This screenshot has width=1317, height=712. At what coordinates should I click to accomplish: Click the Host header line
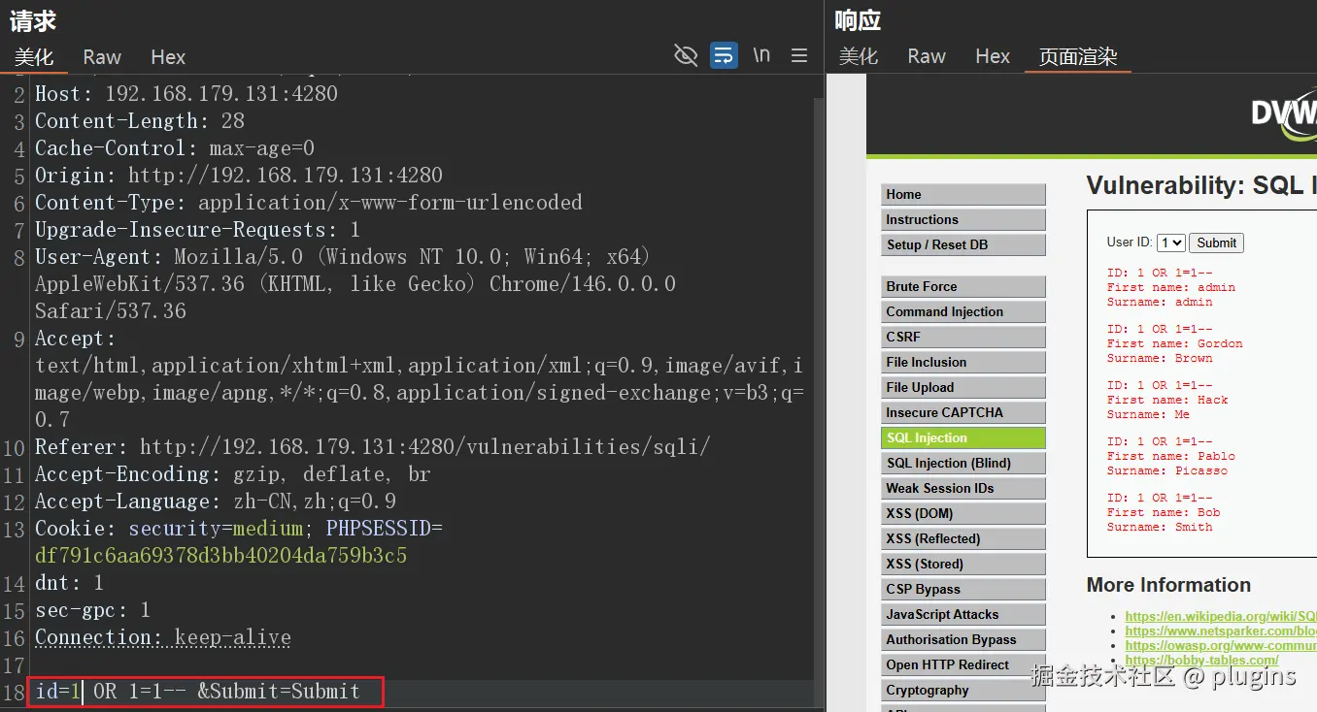tap(186, 94)
